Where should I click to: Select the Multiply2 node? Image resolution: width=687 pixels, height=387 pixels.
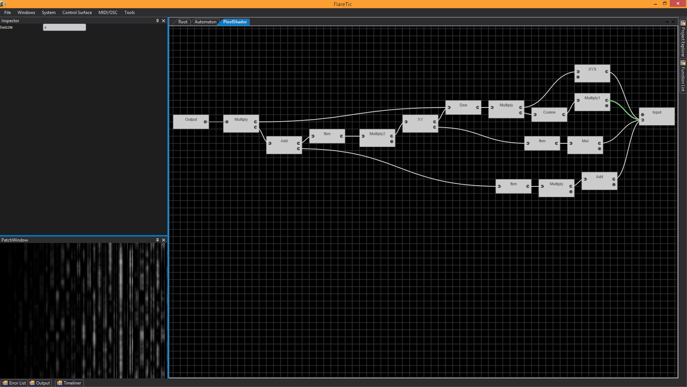377,138
